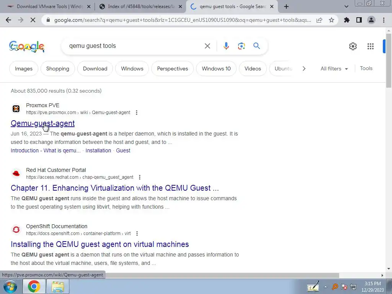Select the qemu guest tools search tab
The width and height of the screenshot is (392, 294).
231,7
